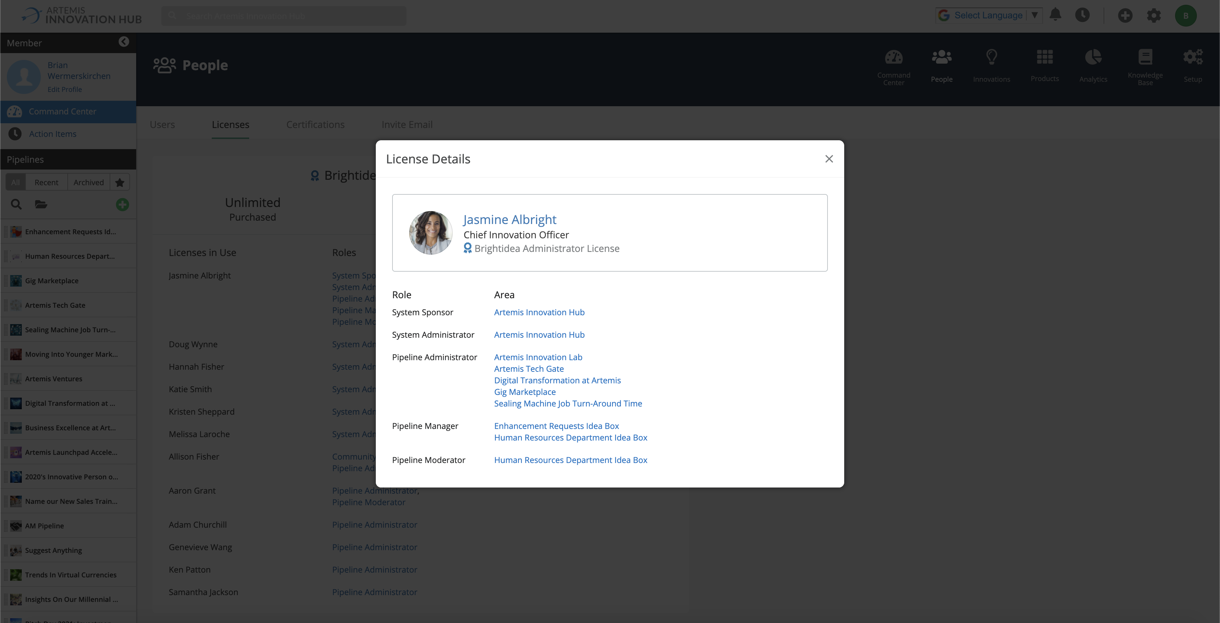Open Command Center in the sidebar
This screenshot has height=623, width=1220.
[x=68, y=111]
